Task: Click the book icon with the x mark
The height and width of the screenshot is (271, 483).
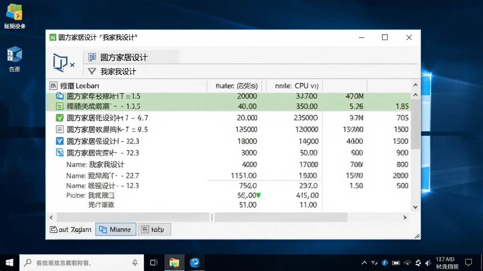Action: coord(64,63)
